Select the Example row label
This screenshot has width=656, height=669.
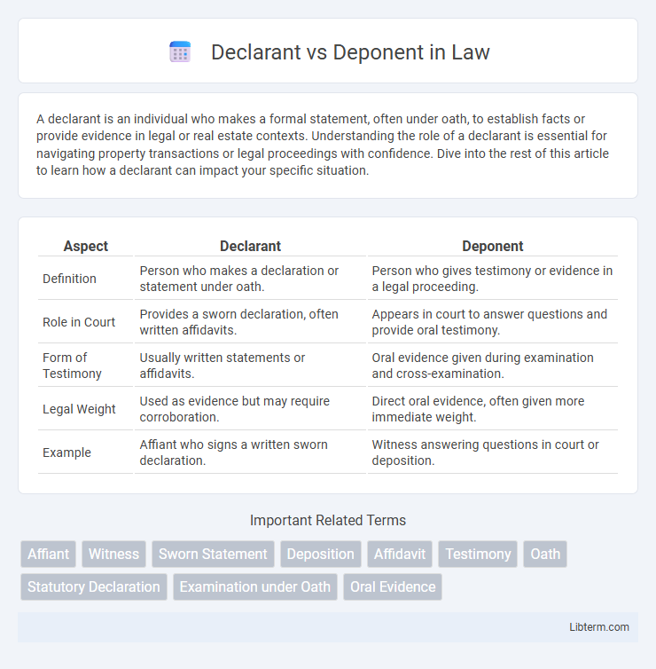66,453
